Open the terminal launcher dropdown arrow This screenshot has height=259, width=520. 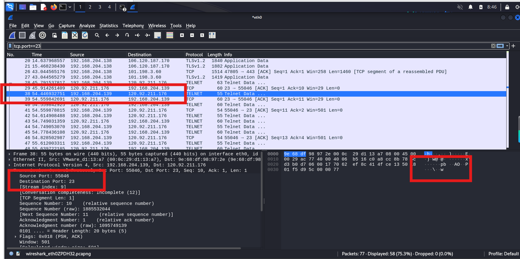pyautogui.click(x=70, y=7)
